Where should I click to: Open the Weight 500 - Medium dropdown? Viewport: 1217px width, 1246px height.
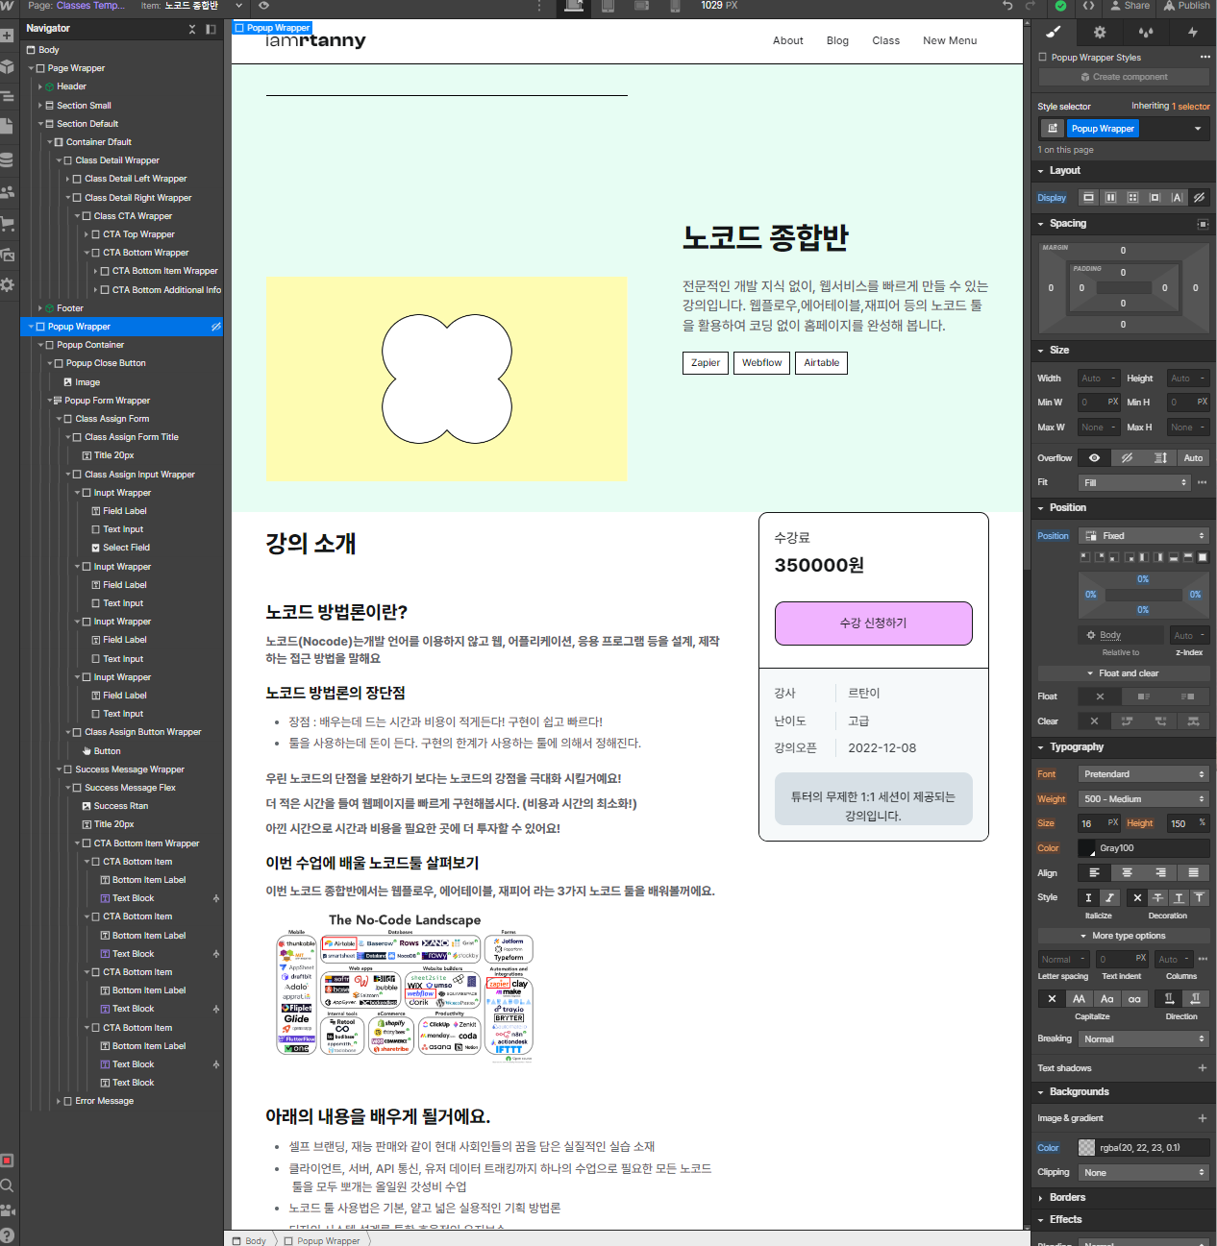[x=1144, y=799]
